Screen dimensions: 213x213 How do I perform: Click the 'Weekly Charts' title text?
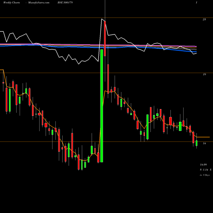click(12, 3)
